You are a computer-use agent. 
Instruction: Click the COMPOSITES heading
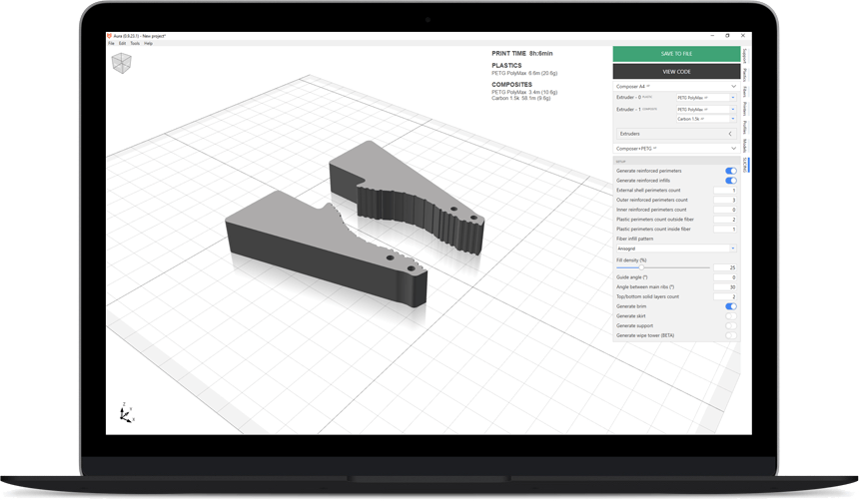(x=511, y=84)
